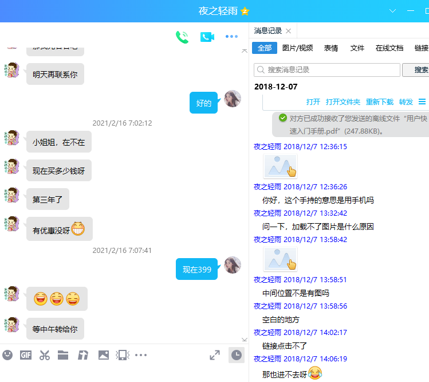Click the scissors screenshot tool
Image resolution: width=429 pixels, height=382 pixels.
[x=45, y=355]
